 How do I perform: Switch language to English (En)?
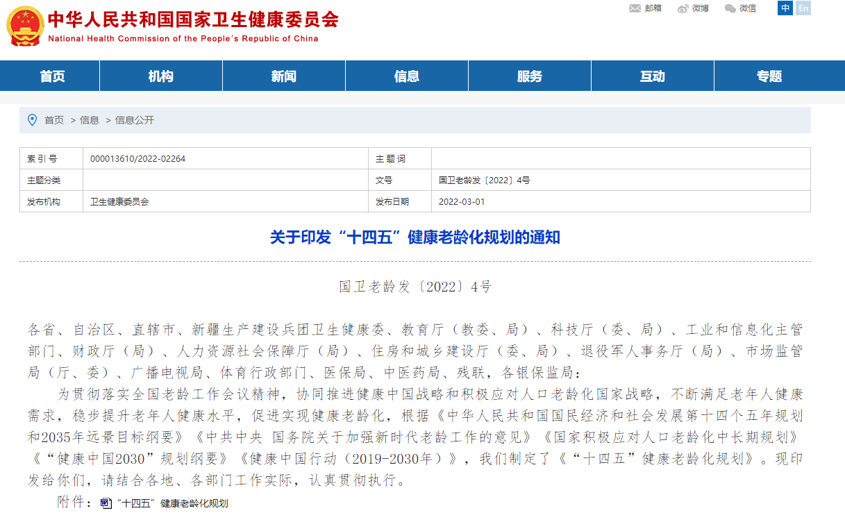[x=803, y=8]
